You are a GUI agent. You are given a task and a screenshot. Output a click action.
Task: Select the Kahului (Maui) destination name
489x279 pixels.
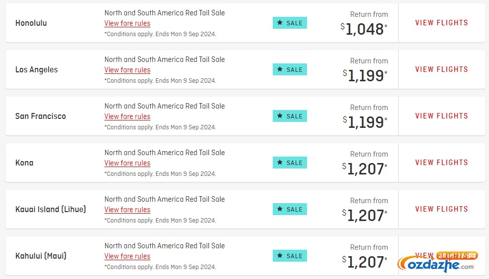point(41,256)
